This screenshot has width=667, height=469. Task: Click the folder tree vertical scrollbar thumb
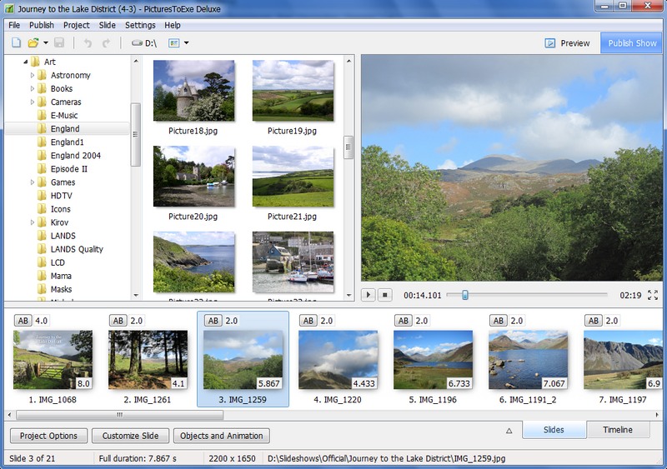click(x=136, y=134)
